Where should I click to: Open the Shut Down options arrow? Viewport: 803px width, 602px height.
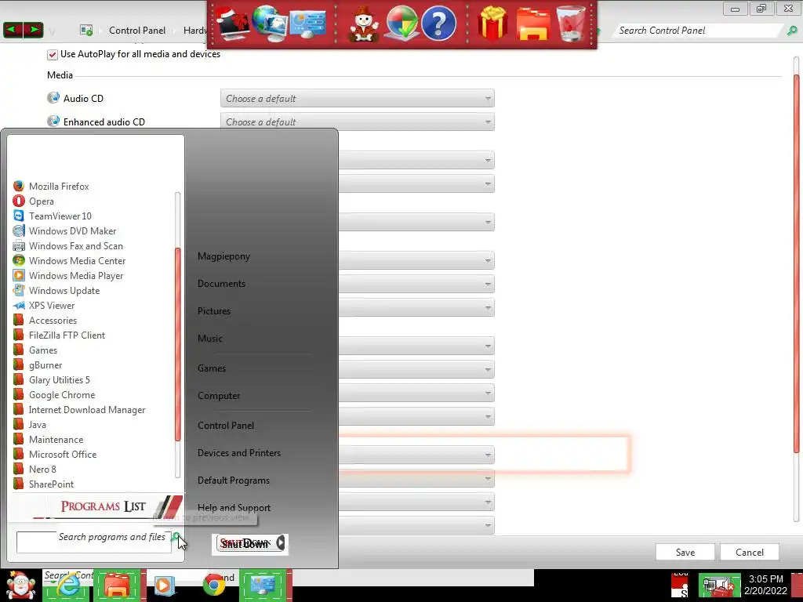[281, 543]
